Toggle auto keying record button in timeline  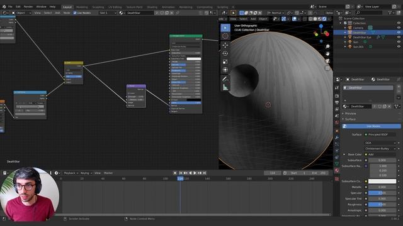click(175, 173)
